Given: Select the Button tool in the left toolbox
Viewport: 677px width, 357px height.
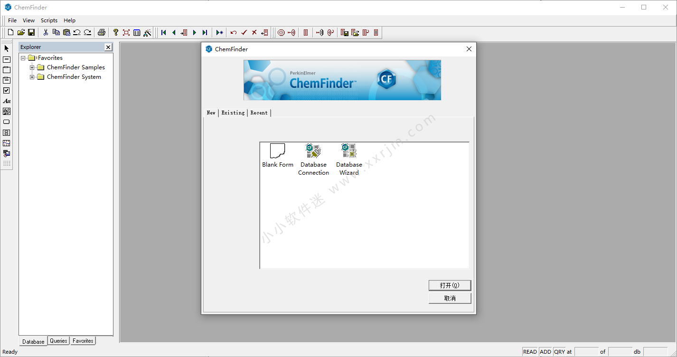Looking at the screenshot, I should point(7,122).
